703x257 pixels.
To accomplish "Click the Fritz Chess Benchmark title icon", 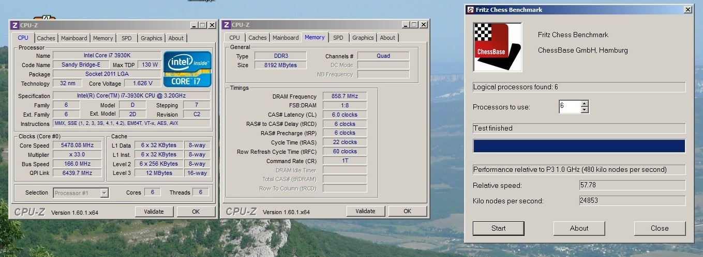I will (470, 9).
